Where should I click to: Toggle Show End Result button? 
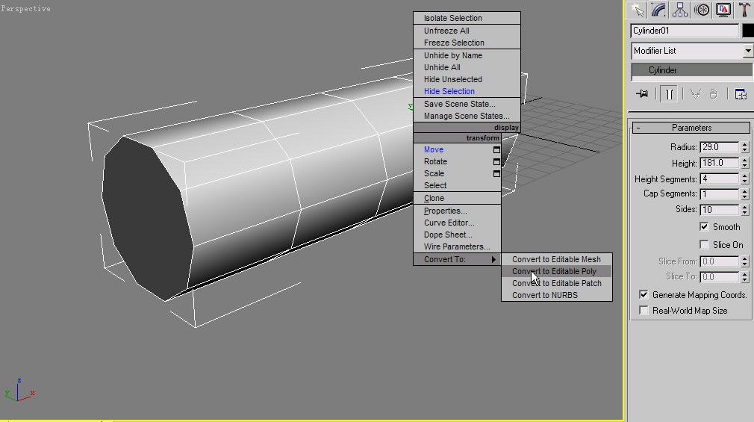coord(669,94)
